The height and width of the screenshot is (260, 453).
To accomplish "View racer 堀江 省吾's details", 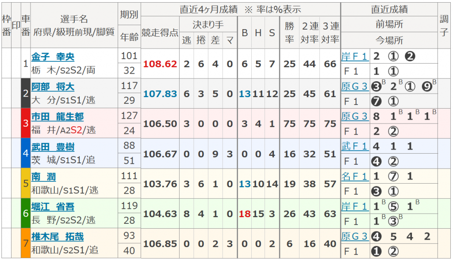I will coord(53,207).
